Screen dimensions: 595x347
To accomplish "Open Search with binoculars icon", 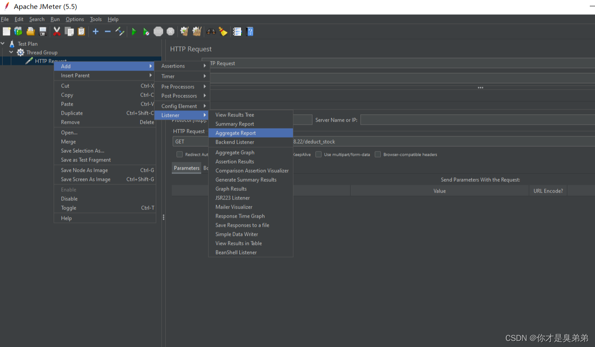I will pos(211,31).
